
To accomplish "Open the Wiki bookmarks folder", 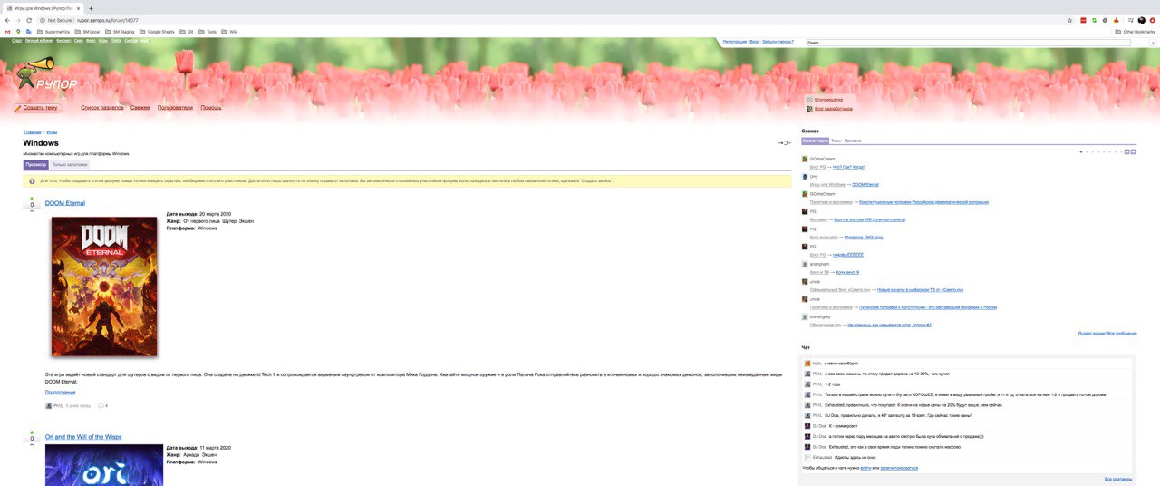I will coord(229,31).
